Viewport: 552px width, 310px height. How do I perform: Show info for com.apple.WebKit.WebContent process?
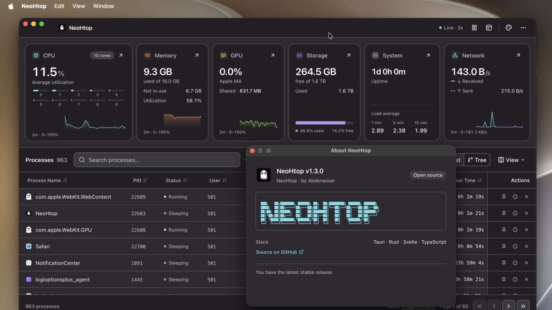(x=515, y=197)
